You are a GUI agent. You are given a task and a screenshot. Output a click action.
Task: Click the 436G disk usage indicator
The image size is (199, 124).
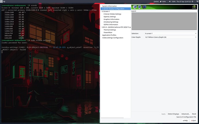[x=156, y=1]
